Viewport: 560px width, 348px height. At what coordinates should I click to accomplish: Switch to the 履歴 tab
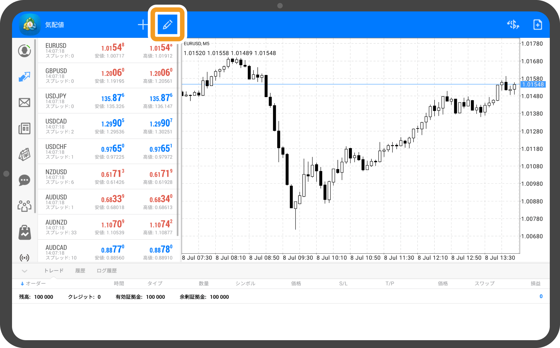click(x=80, y=270)
